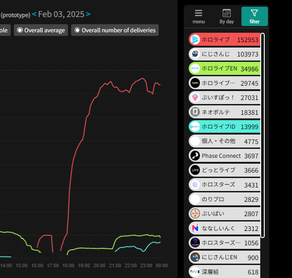Click the ネオポルテ logo icon

click(x=195, y=112)
